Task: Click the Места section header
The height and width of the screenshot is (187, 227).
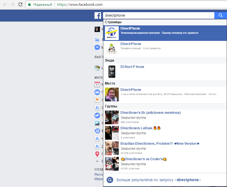Action: click(x=110, y=83)
